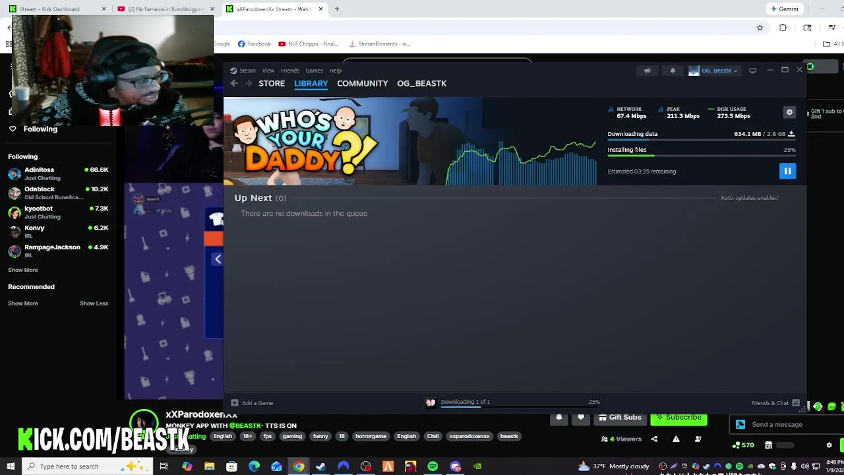844x475 pixels.
Task: Open Steam from the taskbar
Action: (x=320, y=466)
